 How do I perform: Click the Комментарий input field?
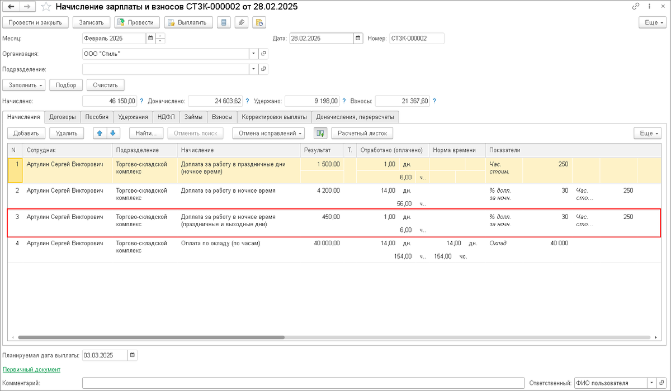click(303, 383)
